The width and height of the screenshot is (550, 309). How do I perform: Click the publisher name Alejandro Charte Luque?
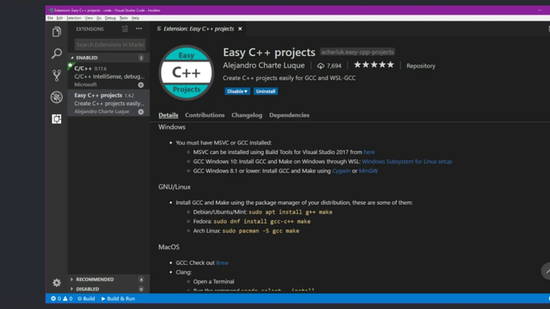(x=264, y=66)
